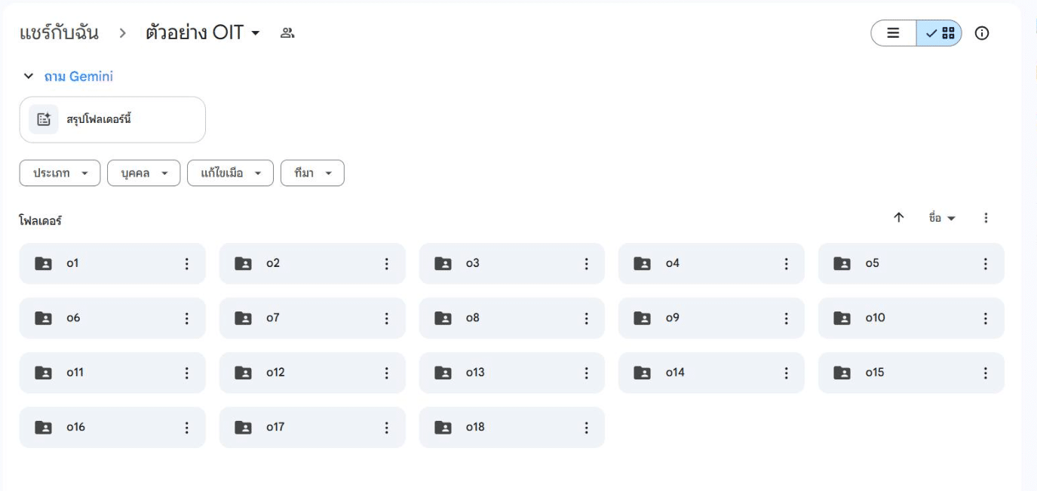The height and width of the screenshot is (491, 1037).
Task: Collapse the ถาม Gemini section
Action: point(29,76)
